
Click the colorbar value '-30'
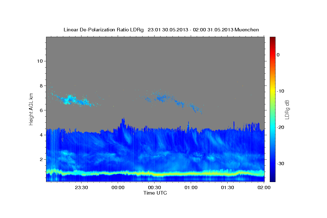click(x=281, y=163)
